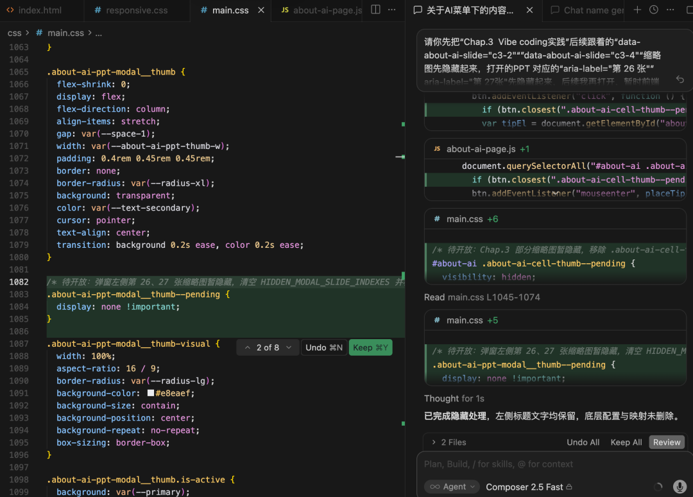This screenshot has width=693, height=497.
Task: Click the width: var(--about-ai-ppt-thumb-w) line
Action: click(142, 146)
